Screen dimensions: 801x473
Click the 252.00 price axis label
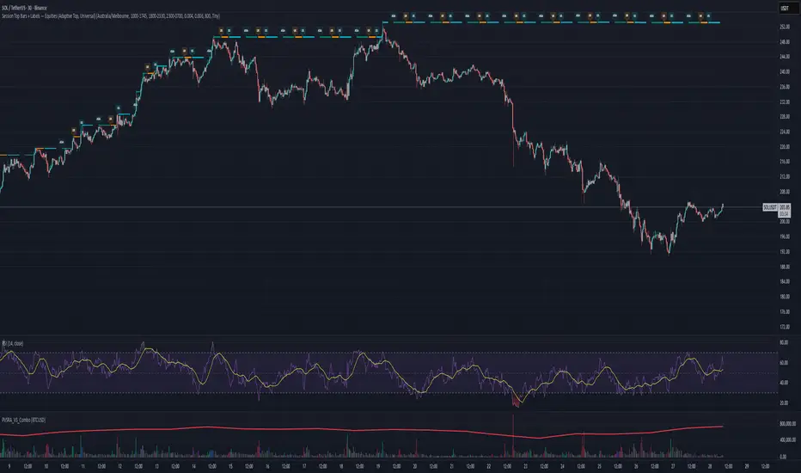coord(784,28)
